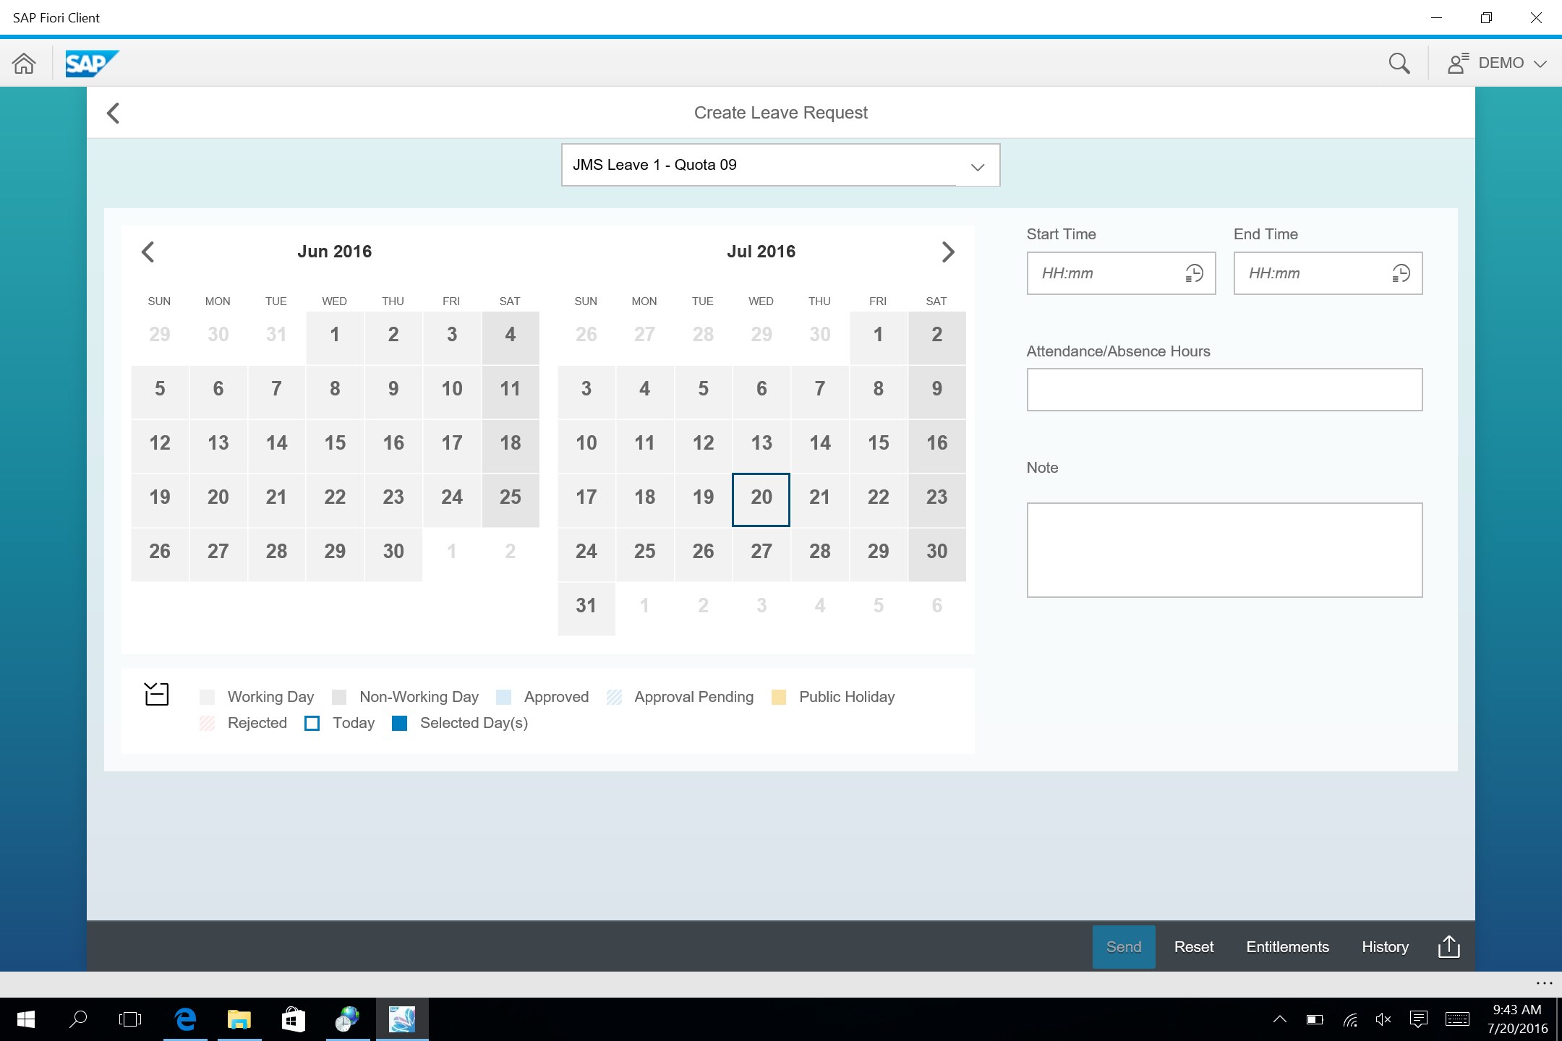This screenshot has width=1562, height=1041.
Task: Open Entitlements from the footer
Action: click(1287, 946)
